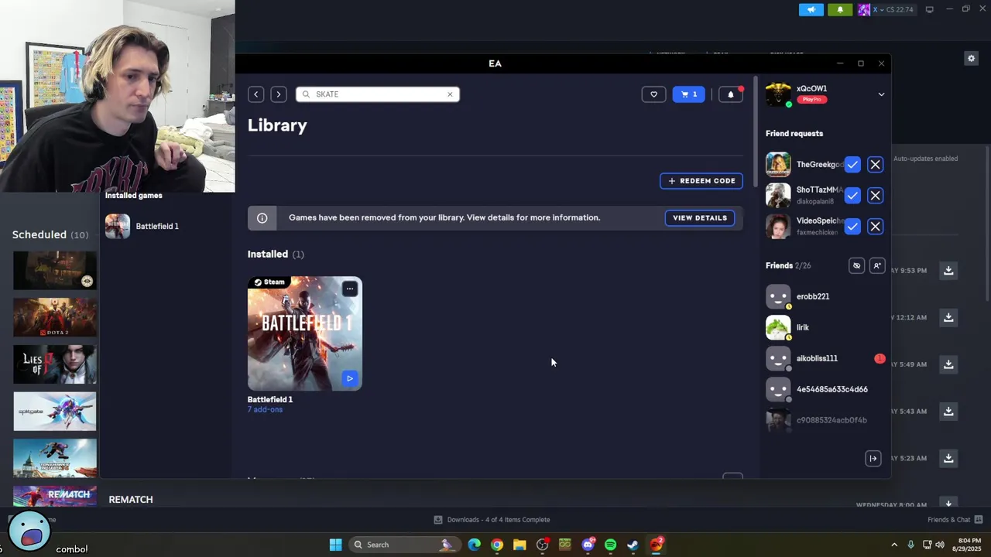991x557 pixels.
Task: Decline ShoTTazMMA friend request
Action: 875,196
